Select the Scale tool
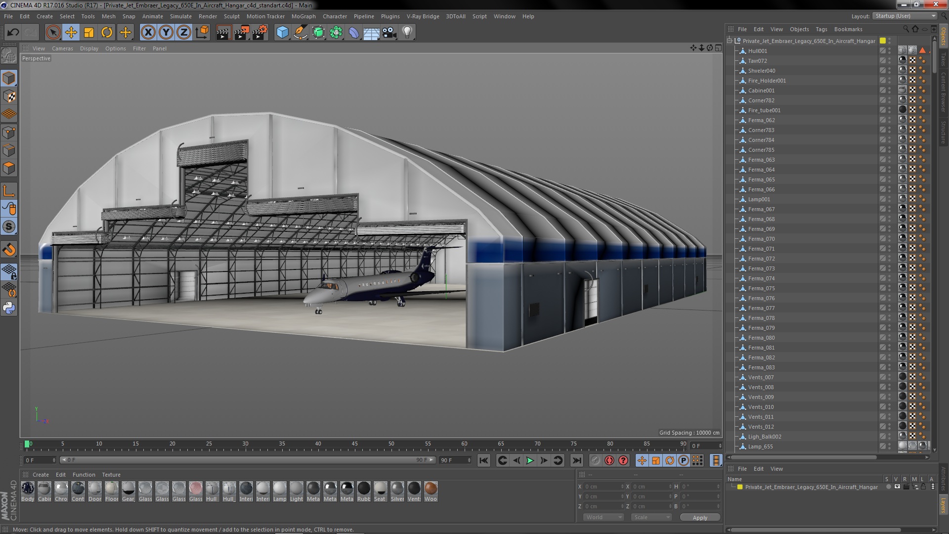949x534 pixels. 89,33
